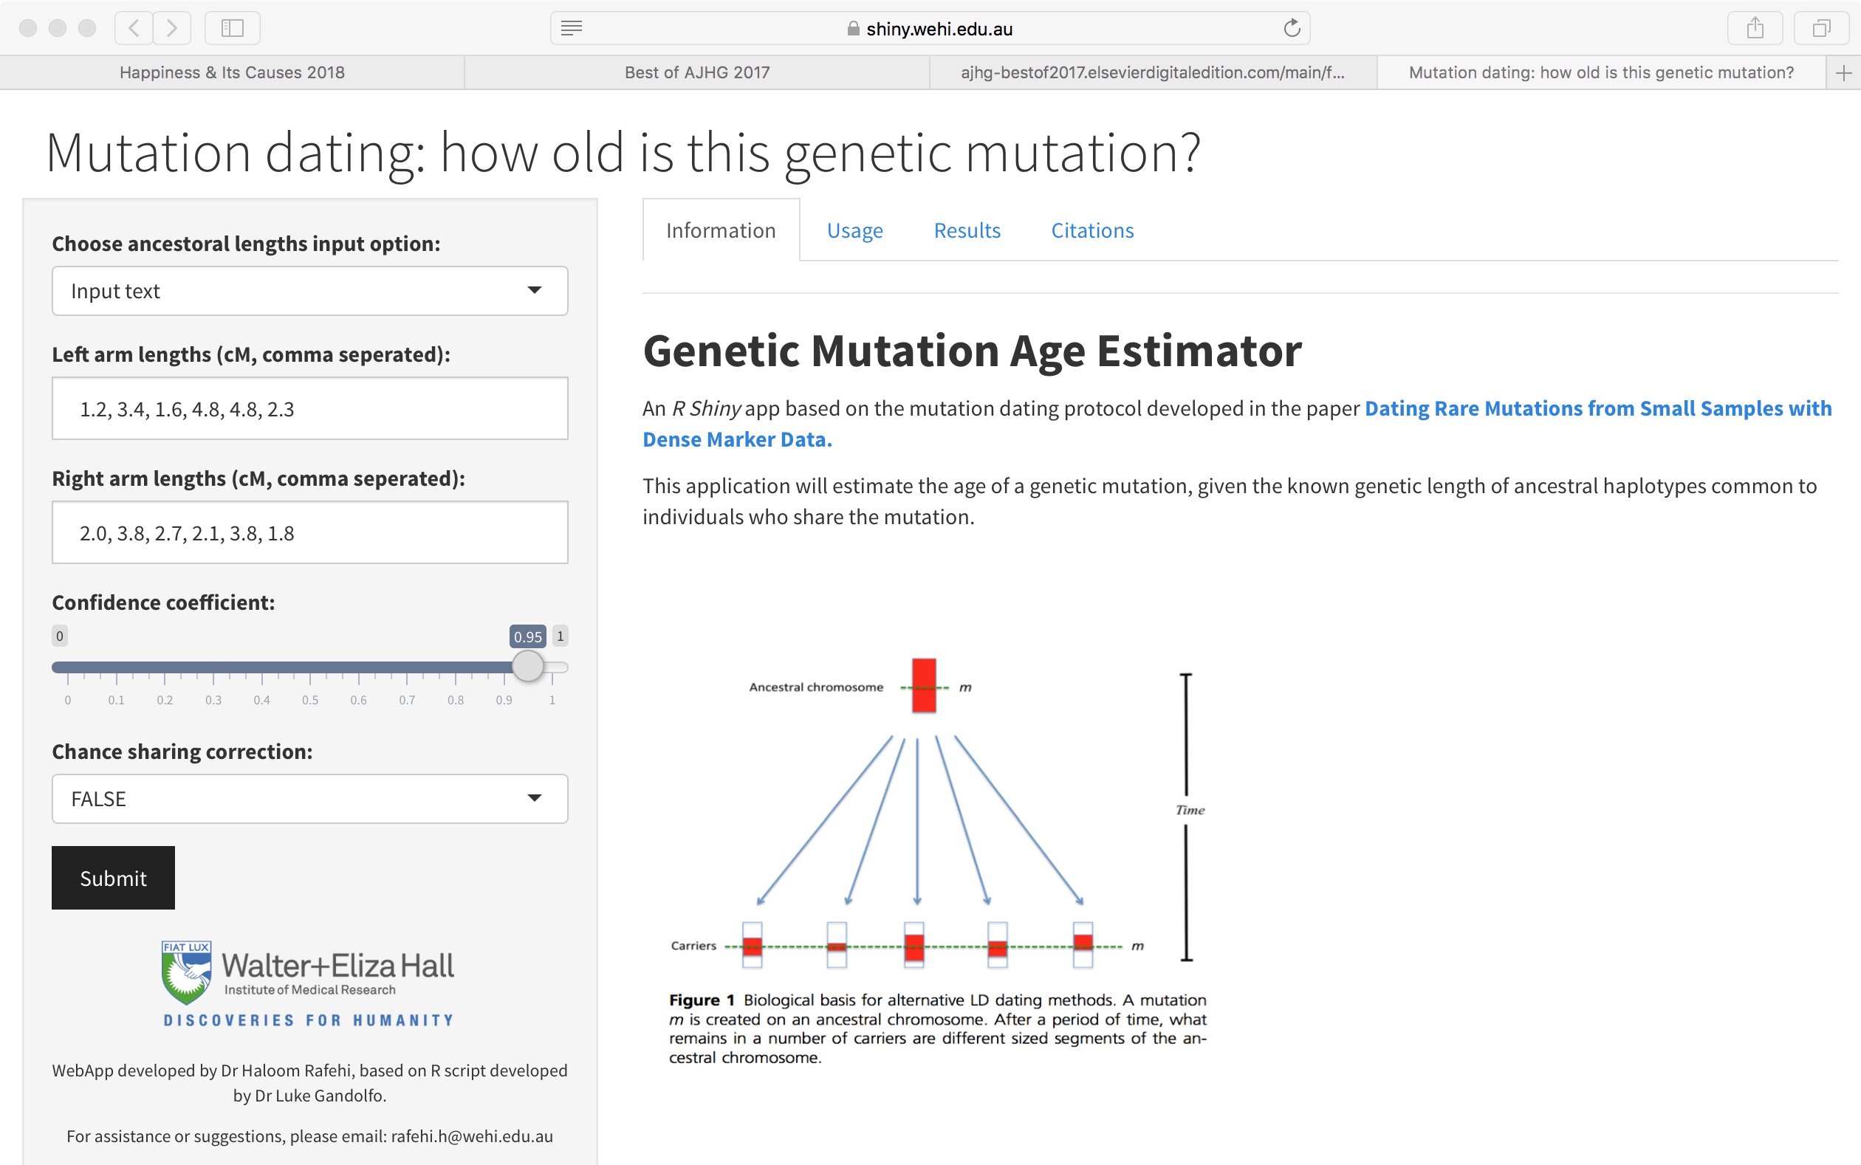Select the Citations tab
This screenshot has width=1861, height=1165.
click(x=1092, y=230)
